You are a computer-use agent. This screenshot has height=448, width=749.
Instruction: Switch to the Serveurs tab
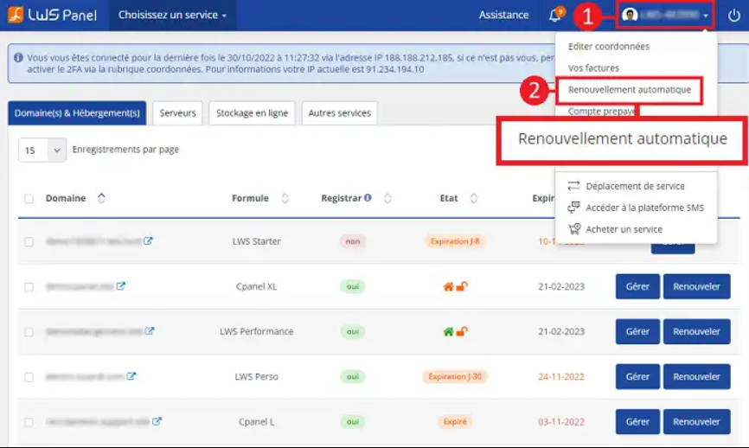click(x=177, y=113)
